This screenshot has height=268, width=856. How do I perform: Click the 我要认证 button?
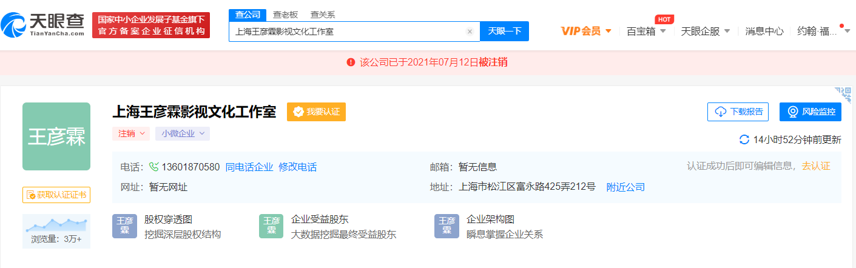[316, 112]
